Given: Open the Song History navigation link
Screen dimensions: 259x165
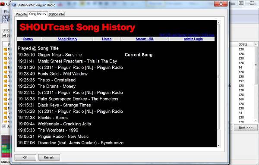Looking at the screenshot, I should 68,39.
